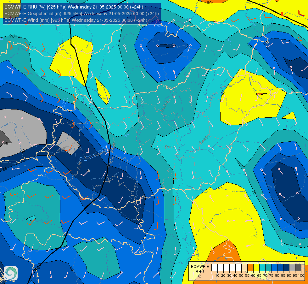
Task: Click legend scale value 10
Action: (x=217, y=275)
